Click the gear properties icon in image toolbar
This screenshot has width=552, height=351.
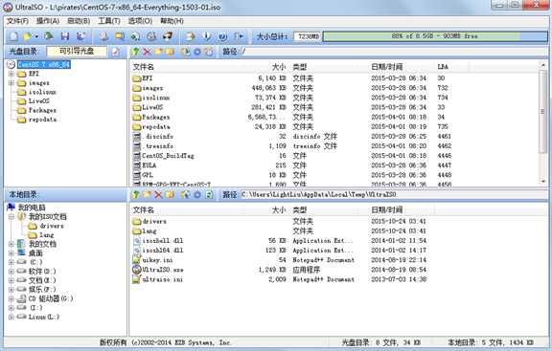point(197,52)
